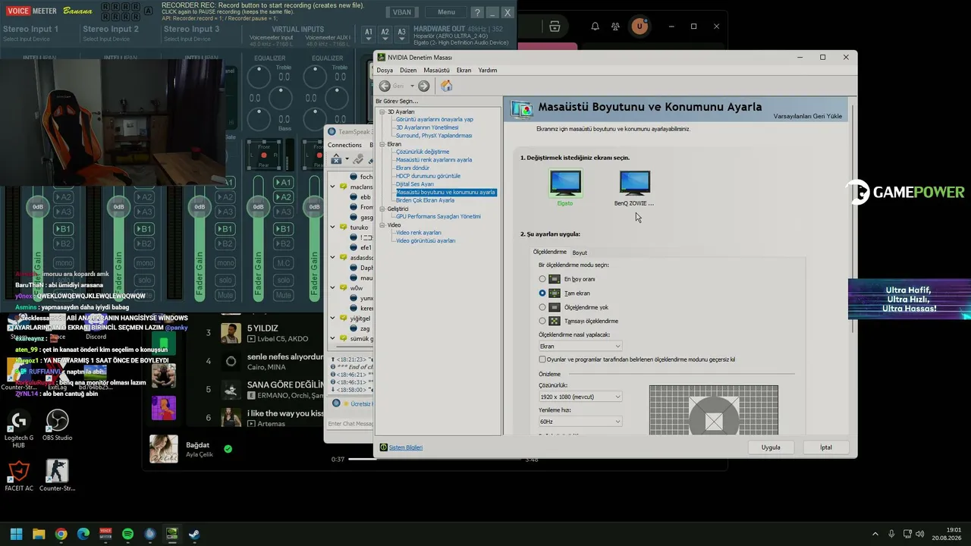The height and width of the screenshot is (546, 971).
Task: Open the Dosya menu
Action: point(385,70)
